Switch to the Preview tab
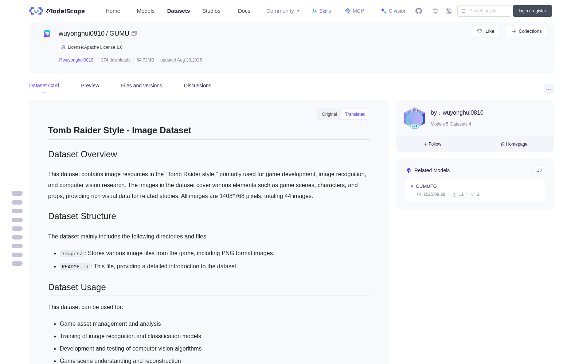The width and height of the screenshot is (583, 364). click(x=90, y=86)
